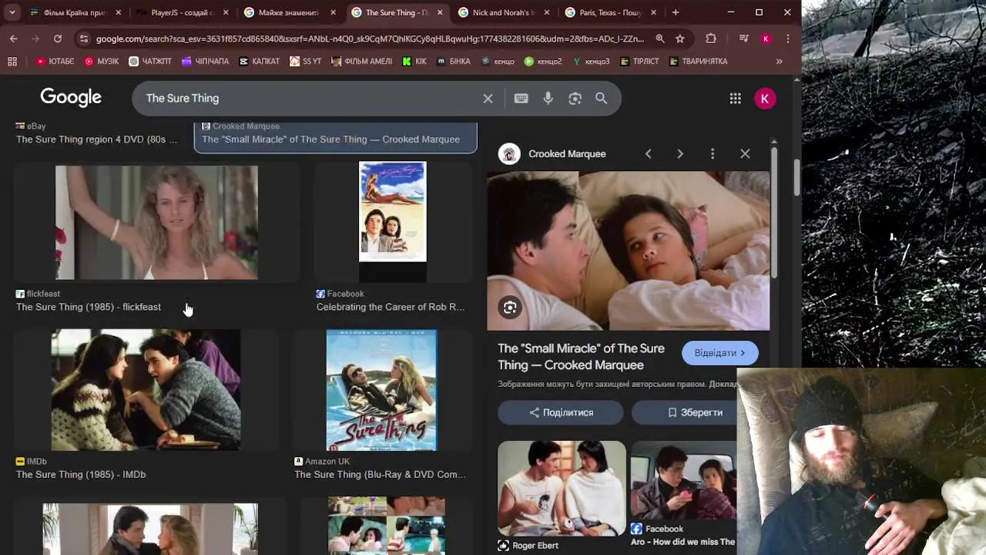Open the flickfeast blonde woman thumbnail
Viewport: 986px width, 555px height.
point(156,222)
